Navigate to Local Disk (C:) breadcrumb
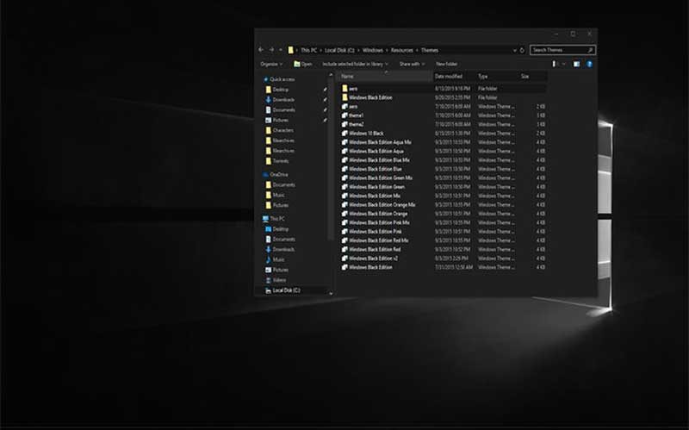Screen dimensions: 689x430 [339, 50]
